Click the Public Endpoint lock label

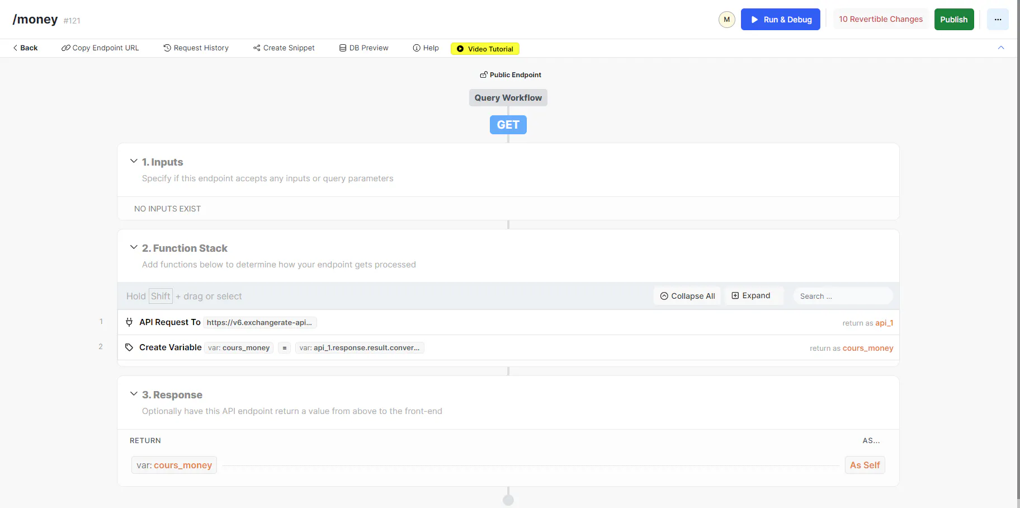[511, 75]
